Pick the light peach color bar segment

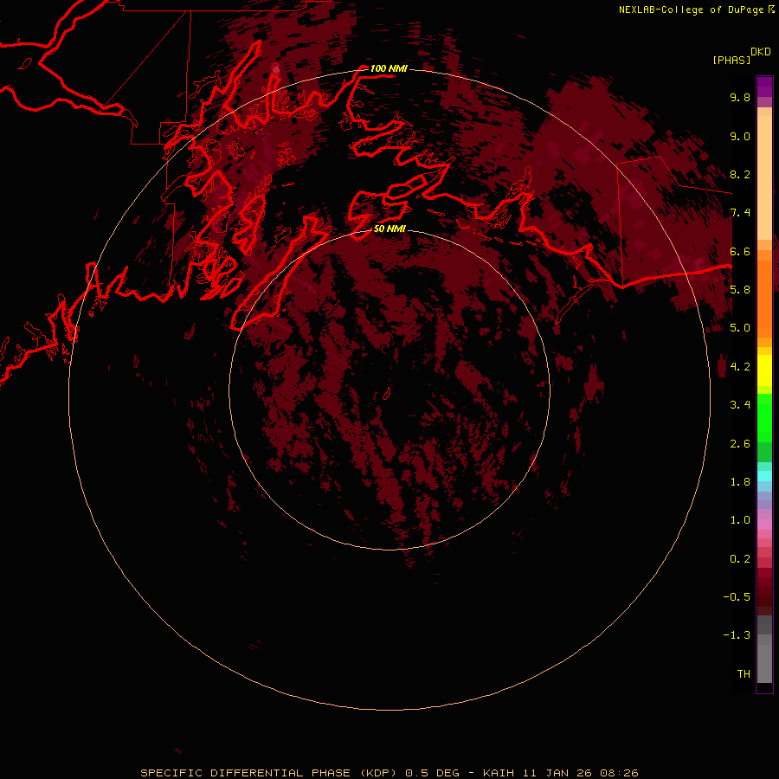coord(764,177)
